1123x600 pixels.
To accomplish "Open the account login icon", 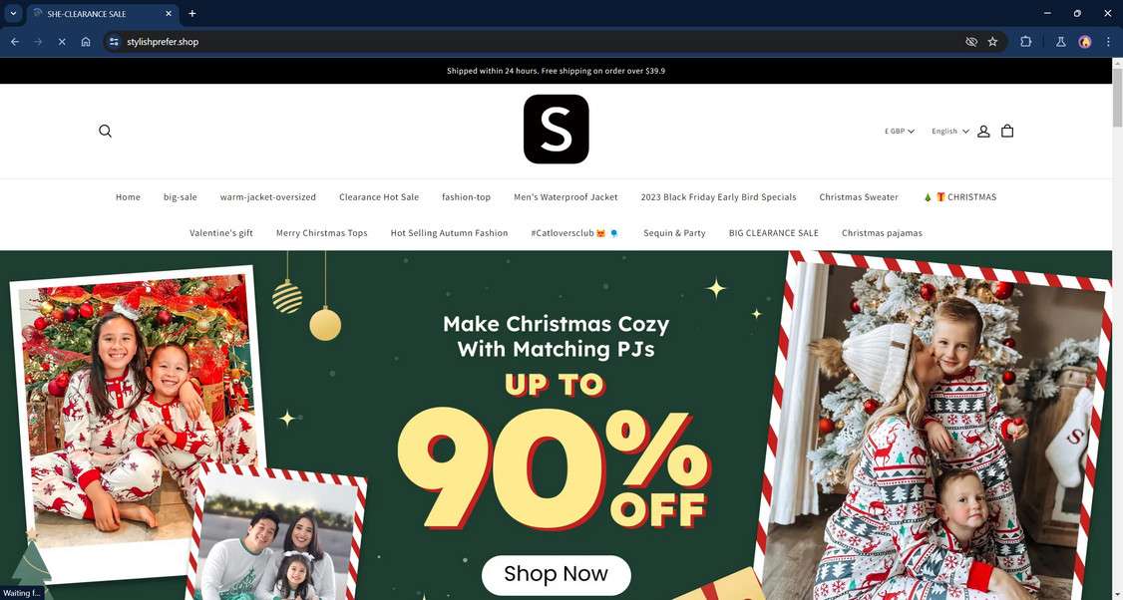I will [x=983, y=131].
